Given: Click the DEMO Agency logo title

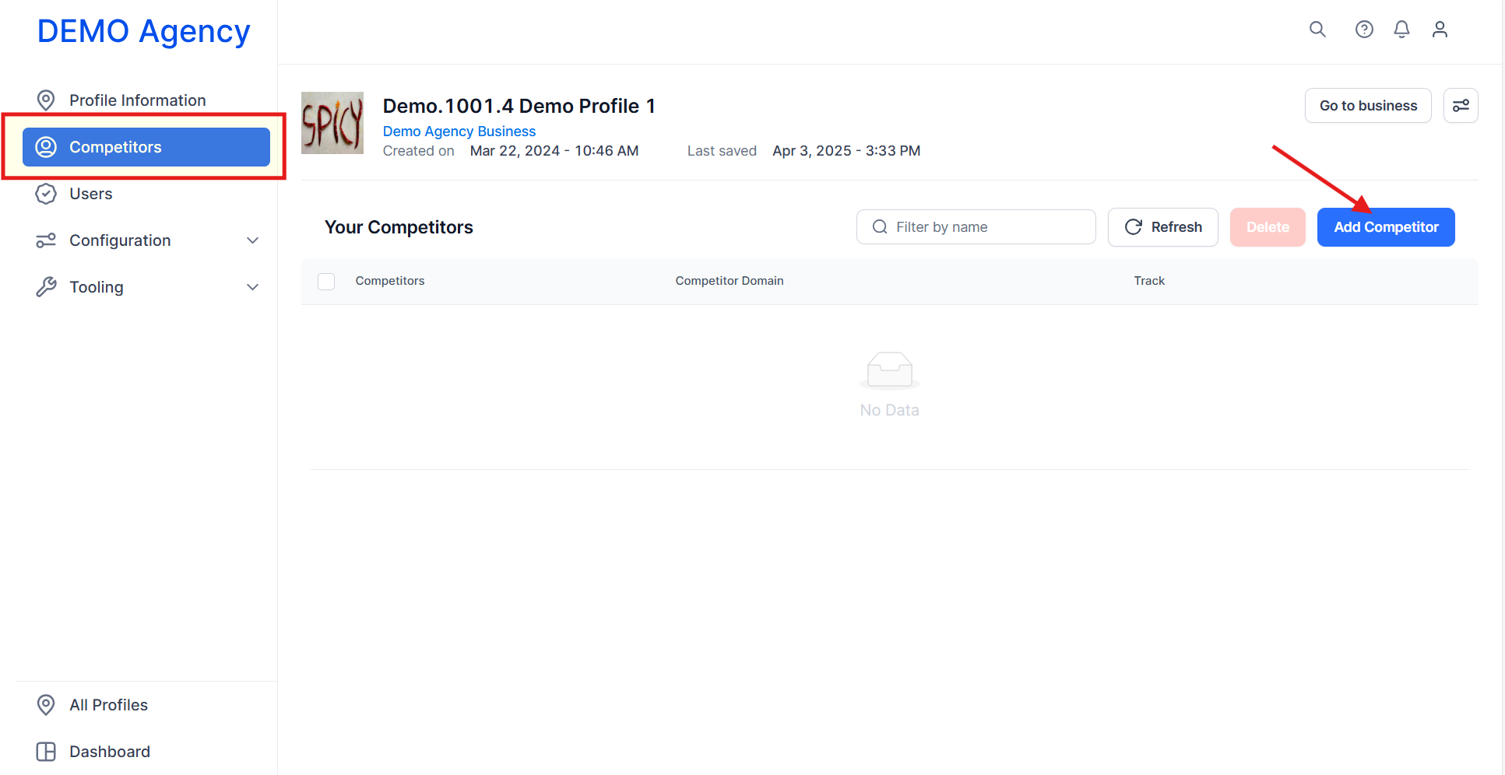Looking at the screenshot, I should (x=144, y=31).
